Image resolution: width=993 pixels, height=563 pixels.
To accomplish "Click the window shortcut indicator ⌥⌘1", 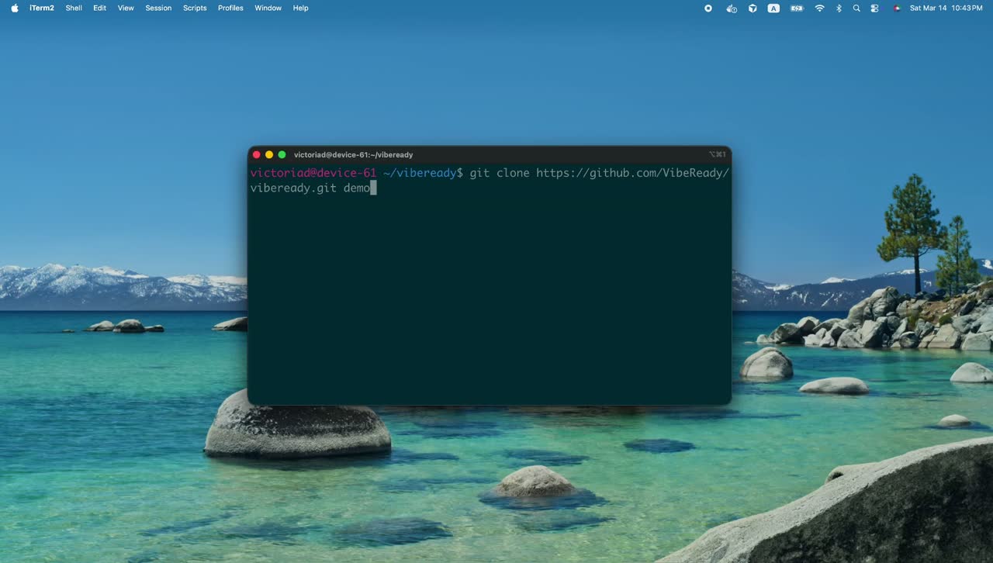I will pyautogui.click(x=717, y=155).
